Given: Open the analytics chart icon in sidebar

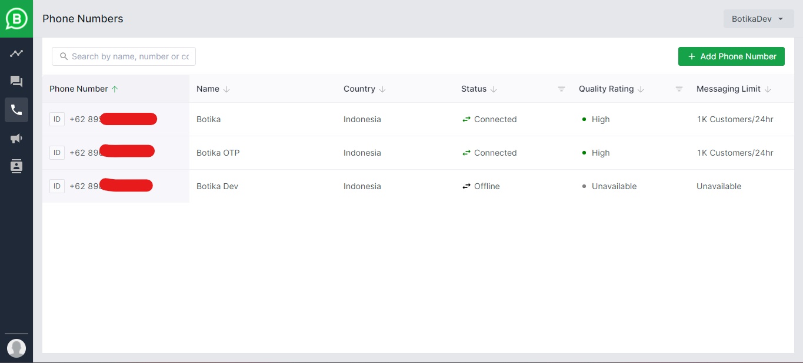Looking at the screenshot, I should 16,53.
